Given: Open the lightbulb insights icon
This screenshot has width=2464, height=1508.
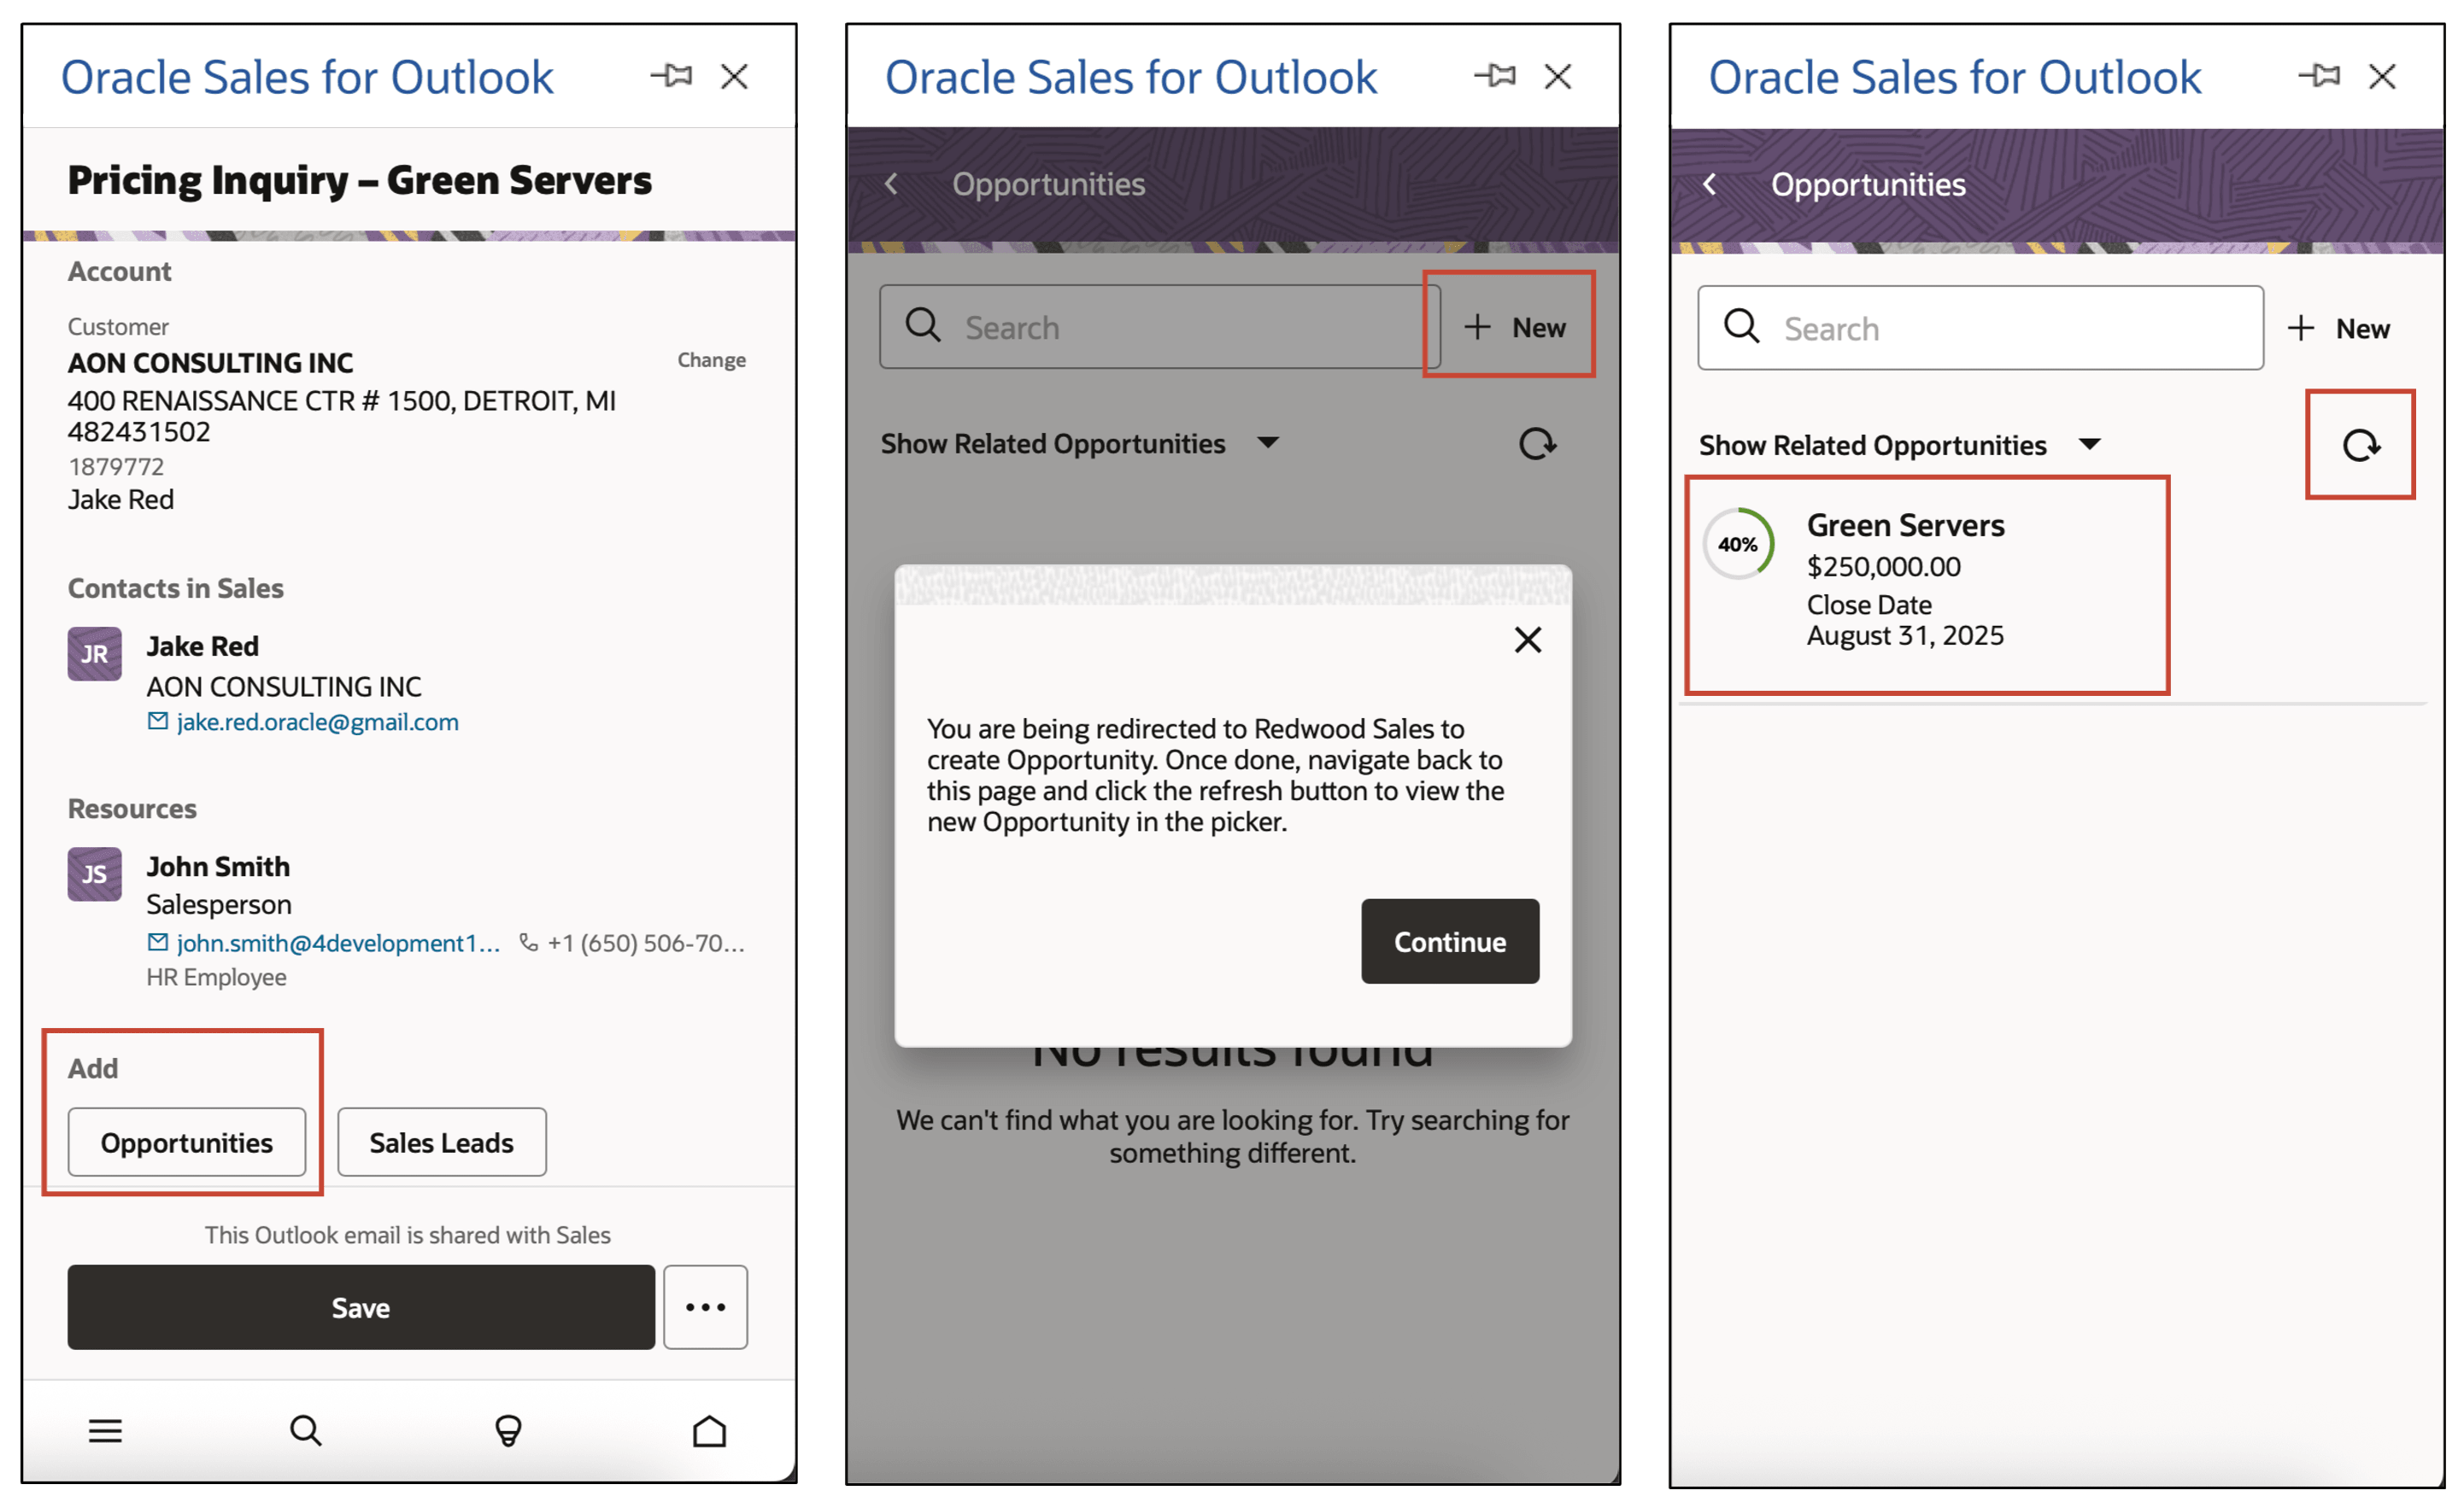Looking at the screenshot, I should tap(508, 1431).
